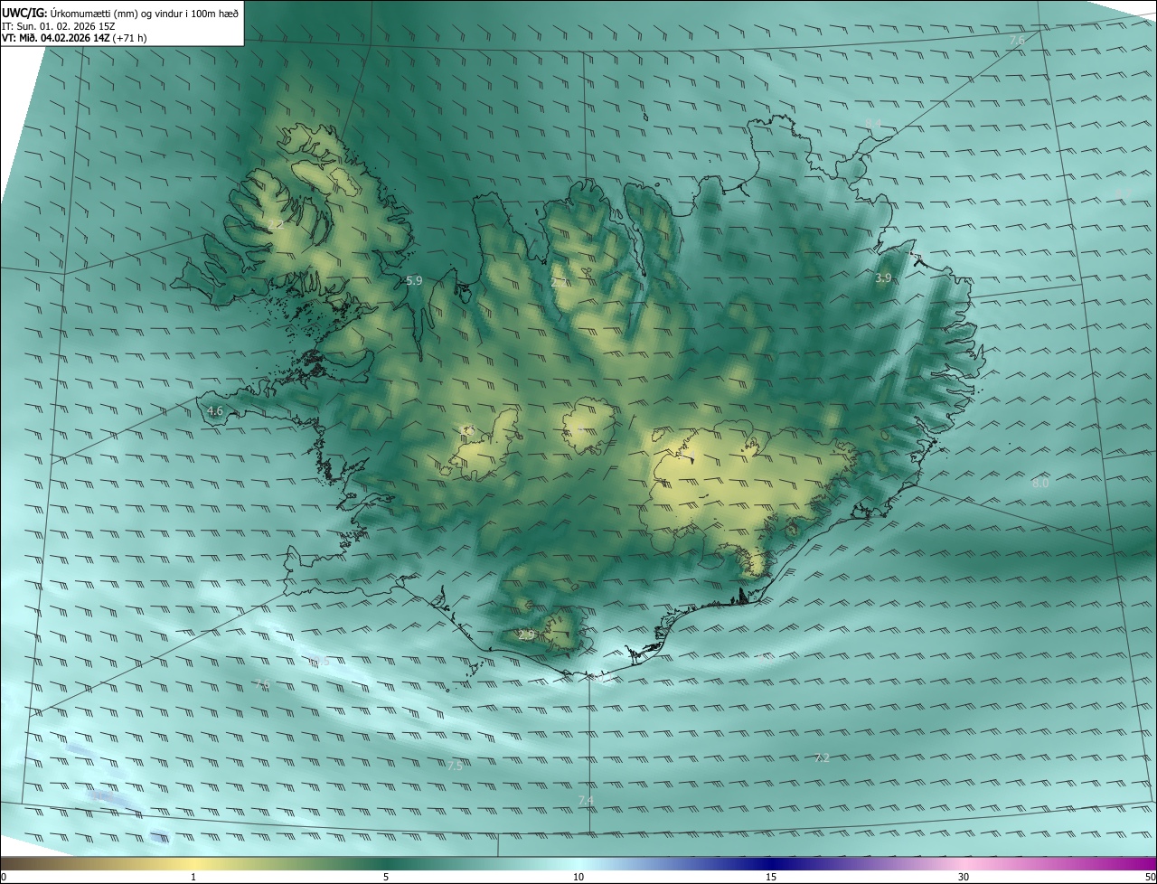Click the '10' tick label on the color scale

578,877
